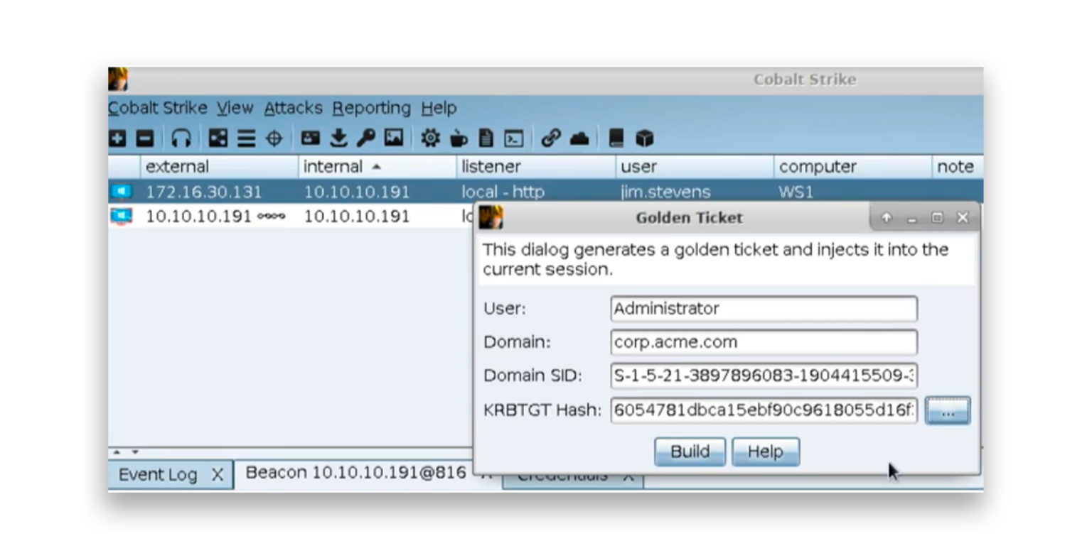This screenshot has height=558, width=1092.
Task: Click Help in the Golden Ticket dialog
Action: pos(765,452)
